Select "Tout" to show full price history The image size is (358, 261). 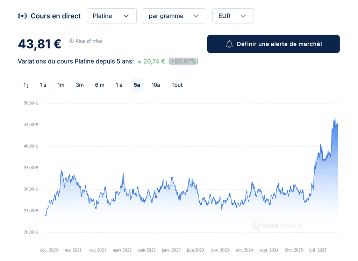coord(177,85)
